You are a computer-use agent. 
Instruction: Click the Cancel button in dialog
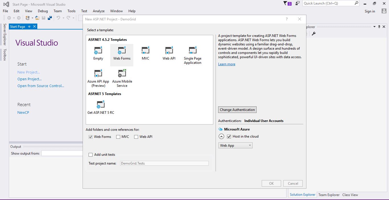(293, 184)
